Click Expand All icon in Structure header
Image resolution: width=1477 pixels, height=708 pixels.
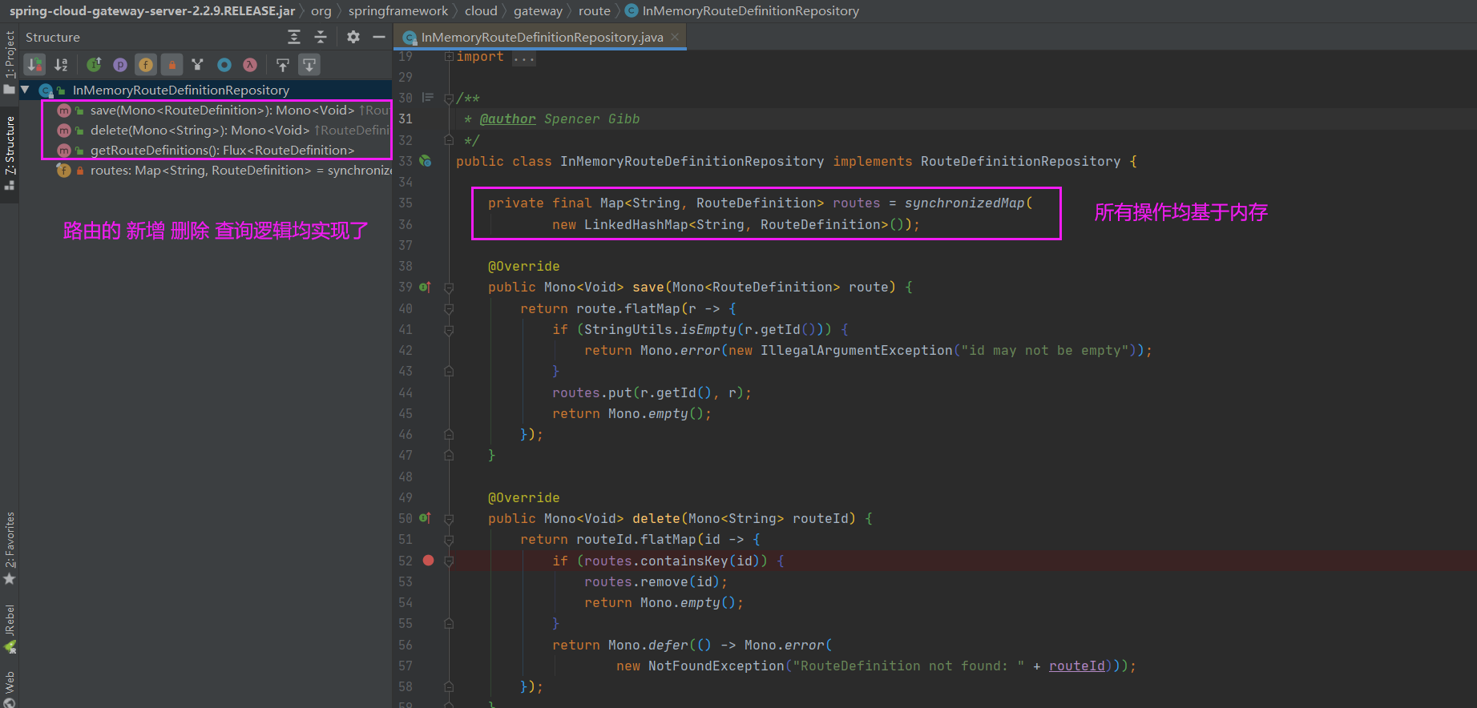click(294, 37)
